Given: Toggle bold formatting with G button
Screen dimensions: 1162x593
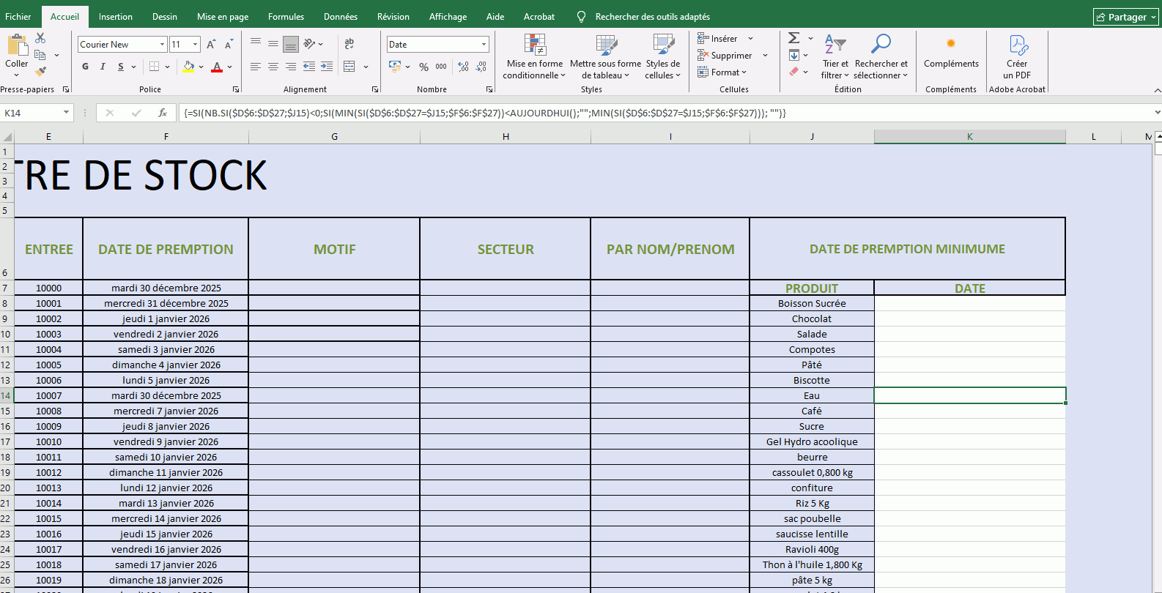Looking at the screenshot, I should [x=85, y=67].
